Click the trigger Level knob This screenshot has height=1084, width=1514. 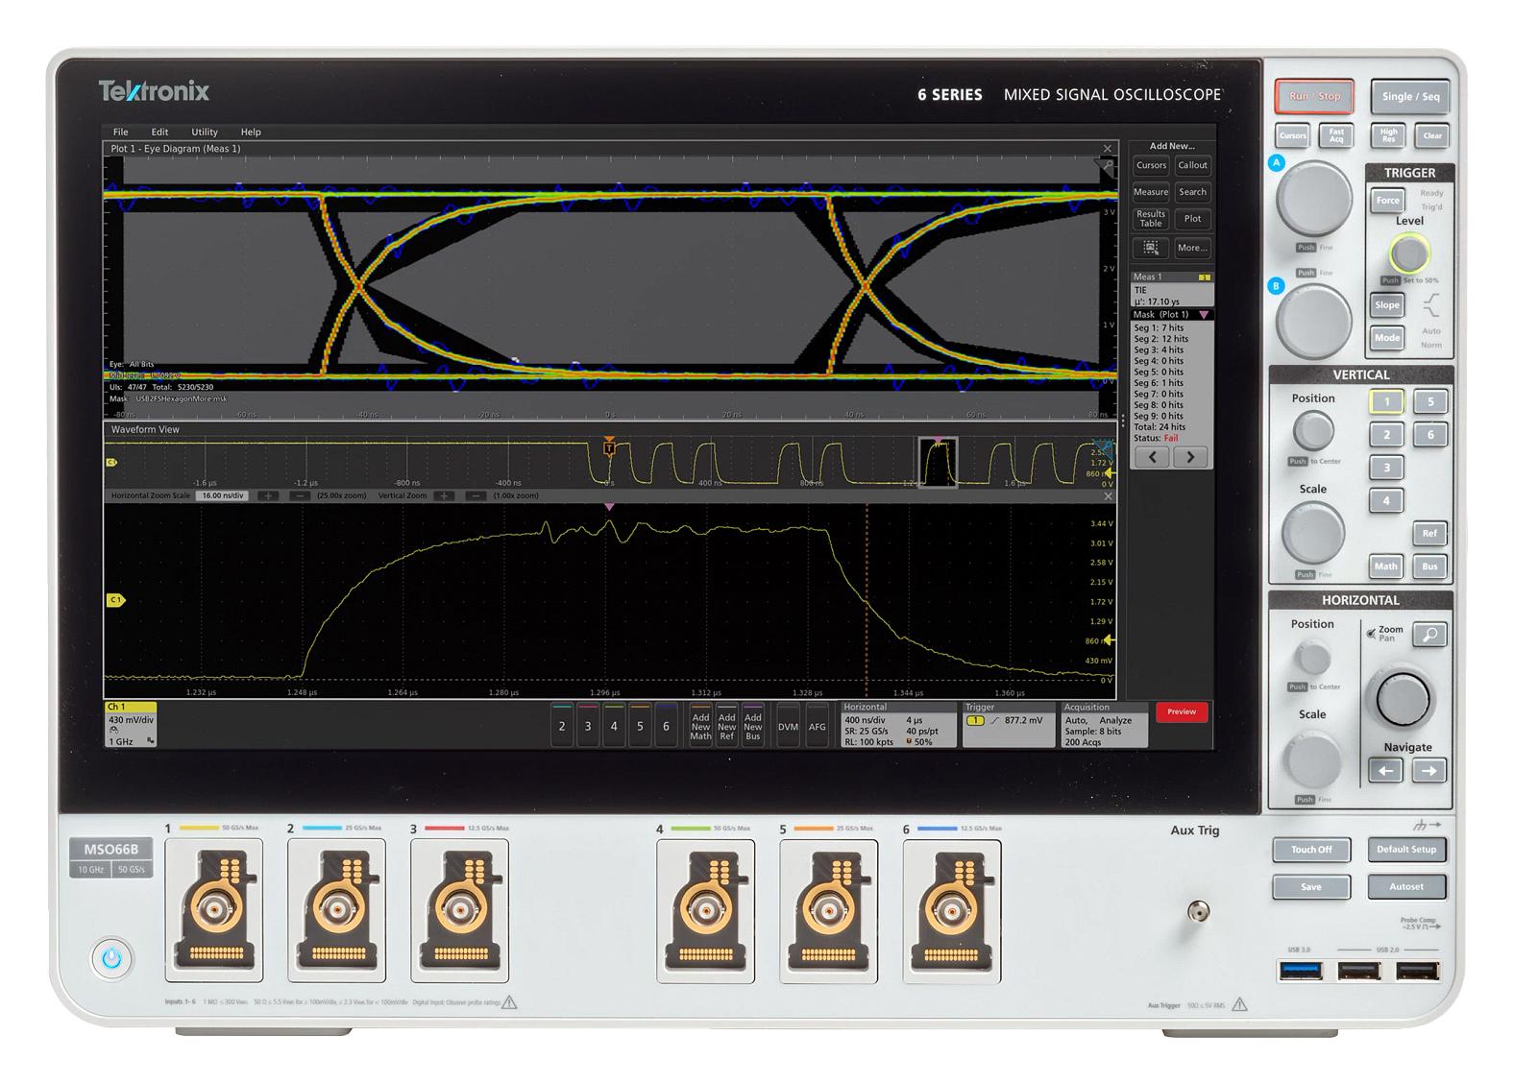1409,254
